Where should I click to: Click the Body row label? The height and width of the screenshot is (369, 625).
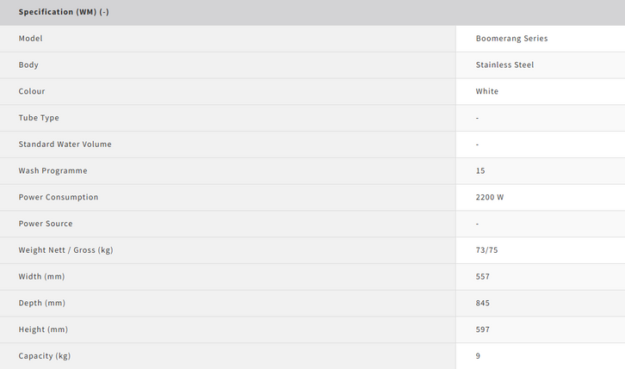click(28, 65)
